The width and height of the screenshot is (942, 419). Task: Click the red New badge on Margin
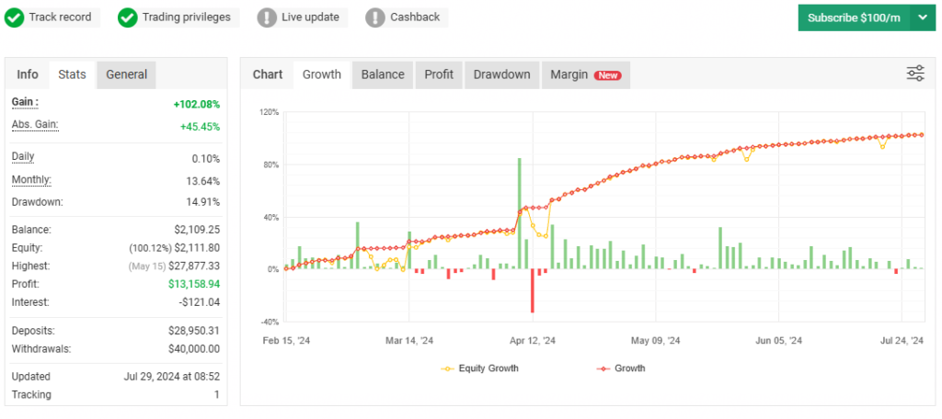(607, 75)
